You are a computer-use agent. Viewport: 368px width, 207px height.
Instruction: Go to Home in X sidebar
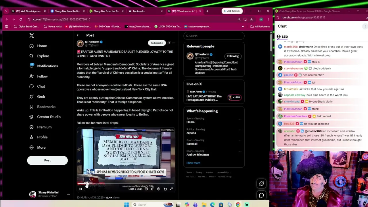pos(38,46)
